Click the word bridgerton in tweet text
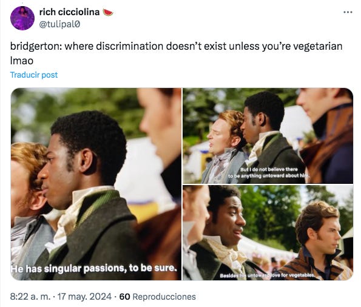This screenshot has height=307, width=361. [36, 46]
